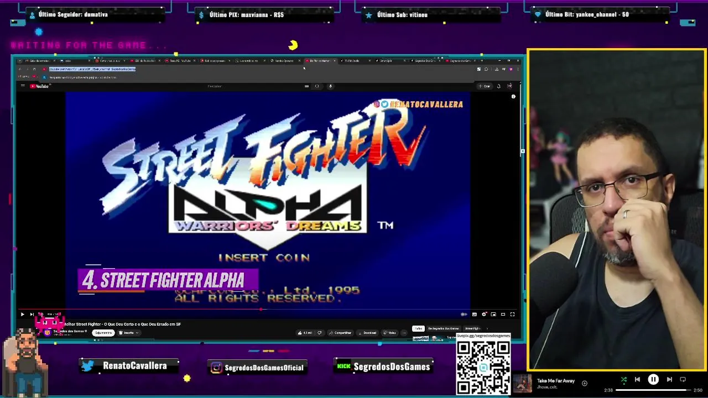
Task: Click the Seja membro button
Action: 103,333
